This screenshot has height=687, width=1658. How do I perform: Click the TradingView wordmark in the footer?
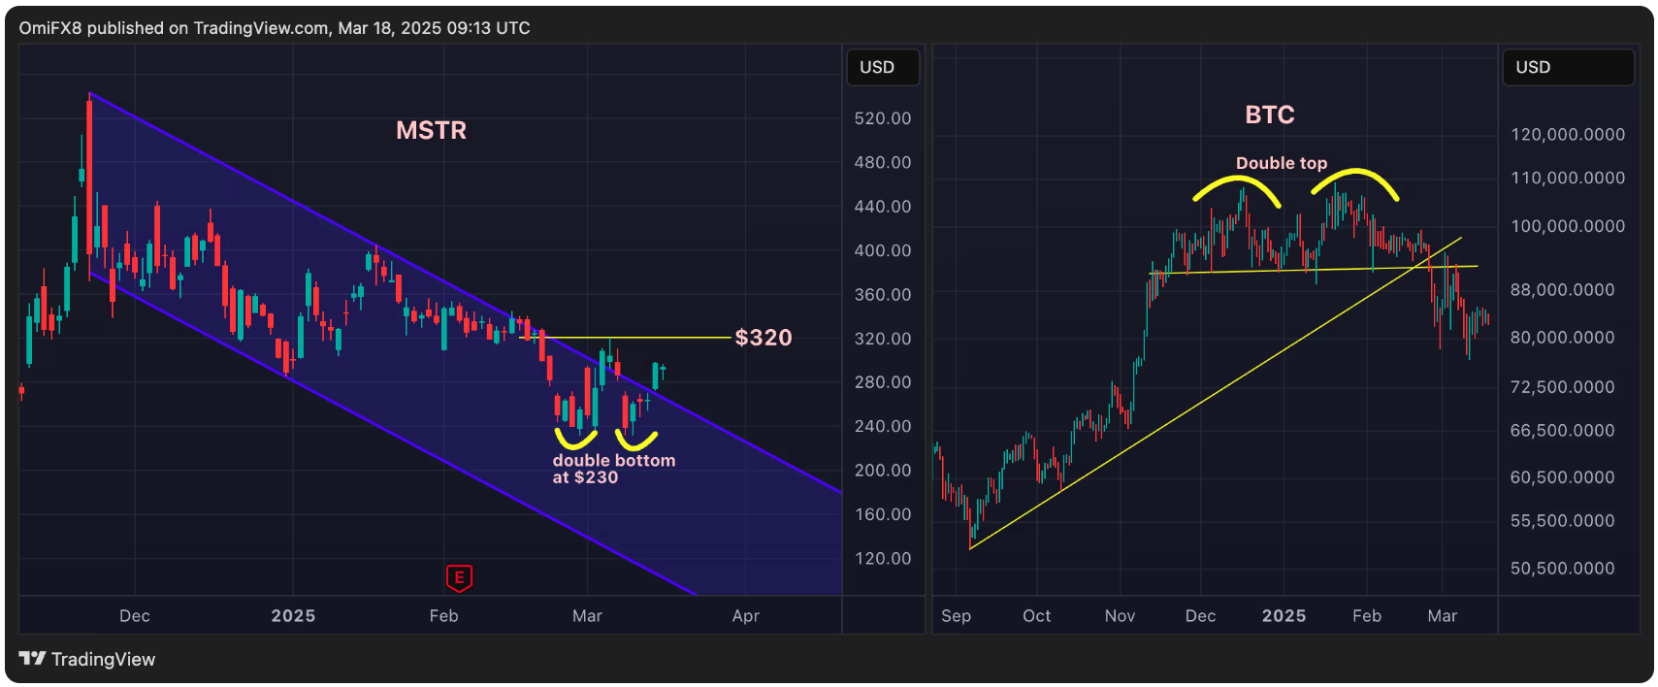(x=103, y=660)
